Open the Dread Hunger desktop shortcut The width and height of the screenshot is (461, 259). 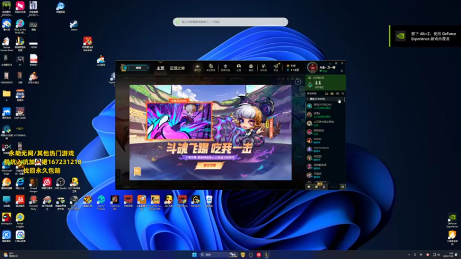(x=33, y=185)
